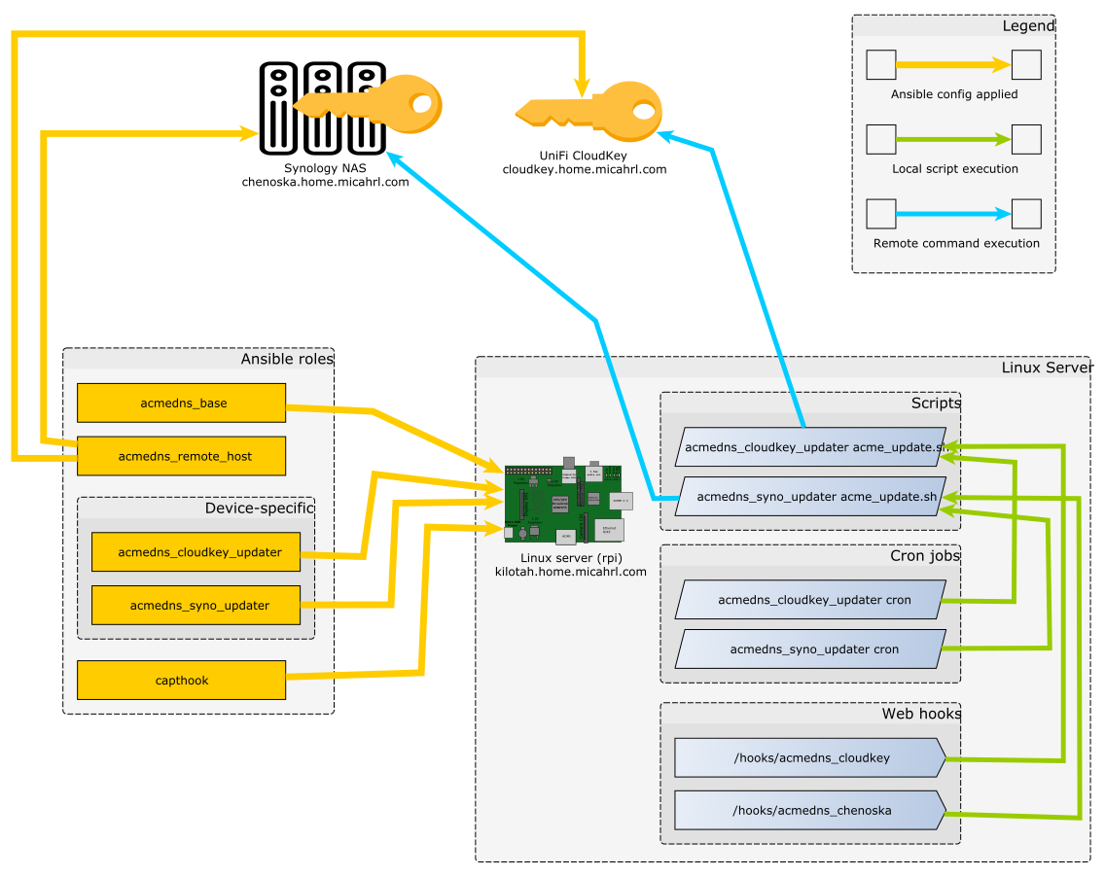Select acmedns_cloudkey_updater in Device-specific roles
The image size is (1105, 877).
pos(196,552)
